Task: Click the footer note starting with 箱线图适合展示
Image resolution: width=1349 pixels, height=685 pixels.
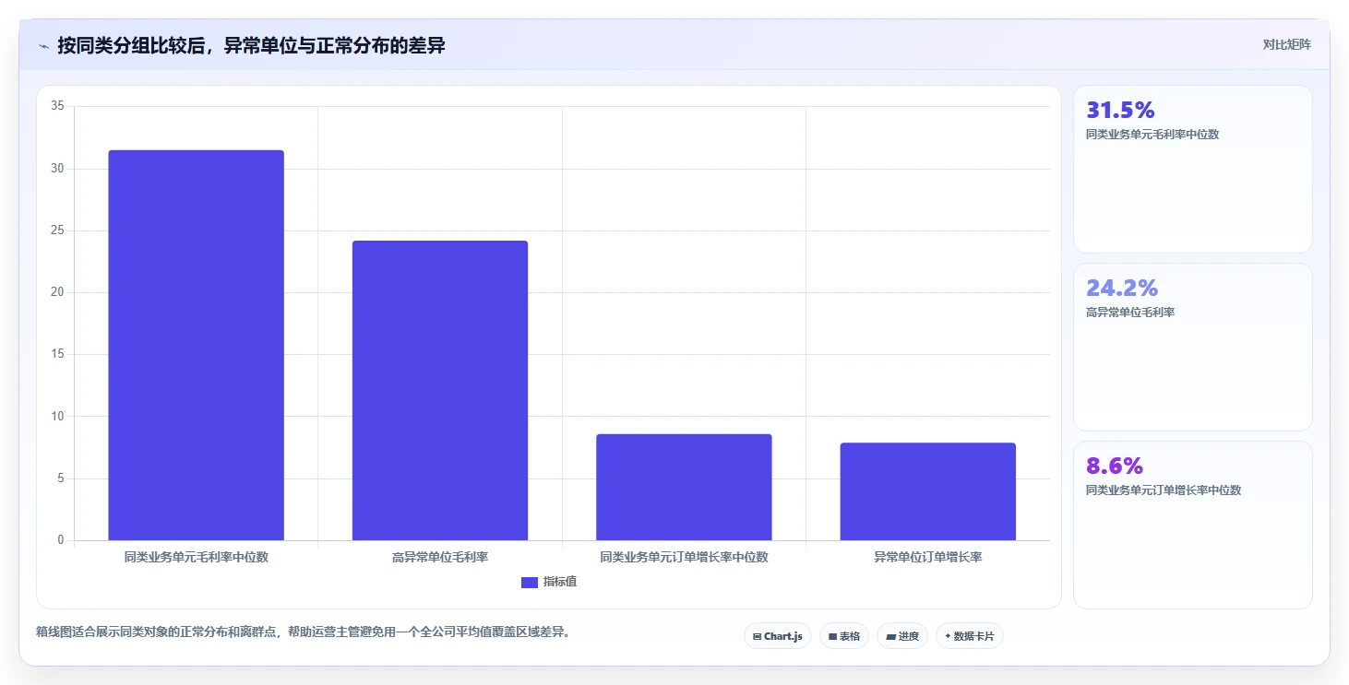Action: point(303,632)
